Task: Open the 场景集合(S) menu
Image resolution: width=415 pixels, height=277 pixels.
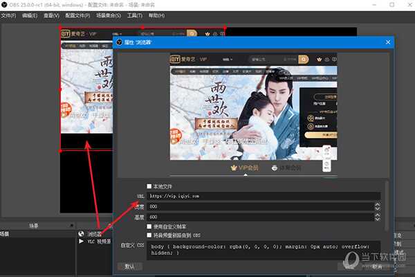Action: pyautogui.click(x=112, y=15)
